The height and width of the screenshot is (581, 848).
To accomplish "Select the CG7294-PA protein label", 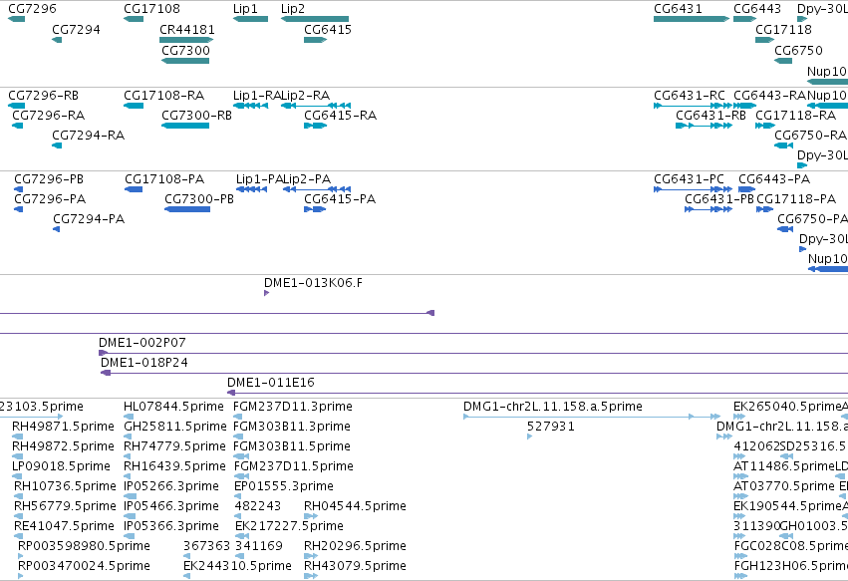I will coord(89,219).
